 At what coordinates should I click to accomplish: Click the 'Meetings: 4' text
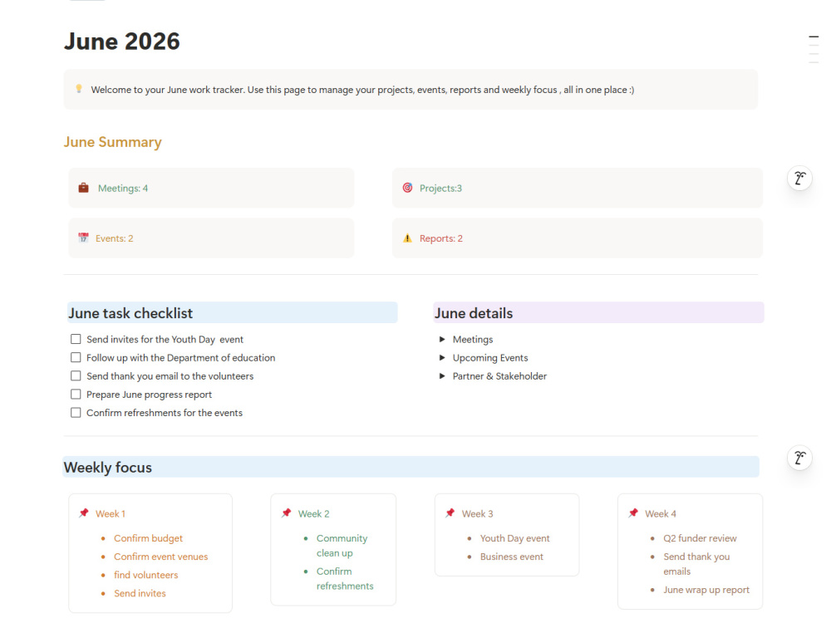point(123,188)
